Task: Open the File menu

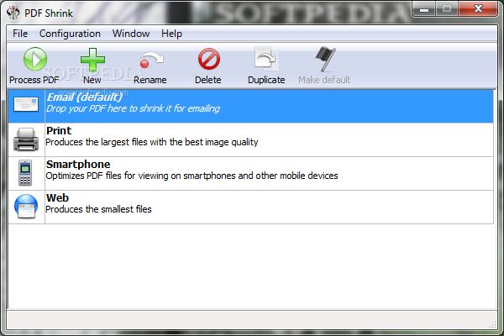Action: (x=20, y=34)
